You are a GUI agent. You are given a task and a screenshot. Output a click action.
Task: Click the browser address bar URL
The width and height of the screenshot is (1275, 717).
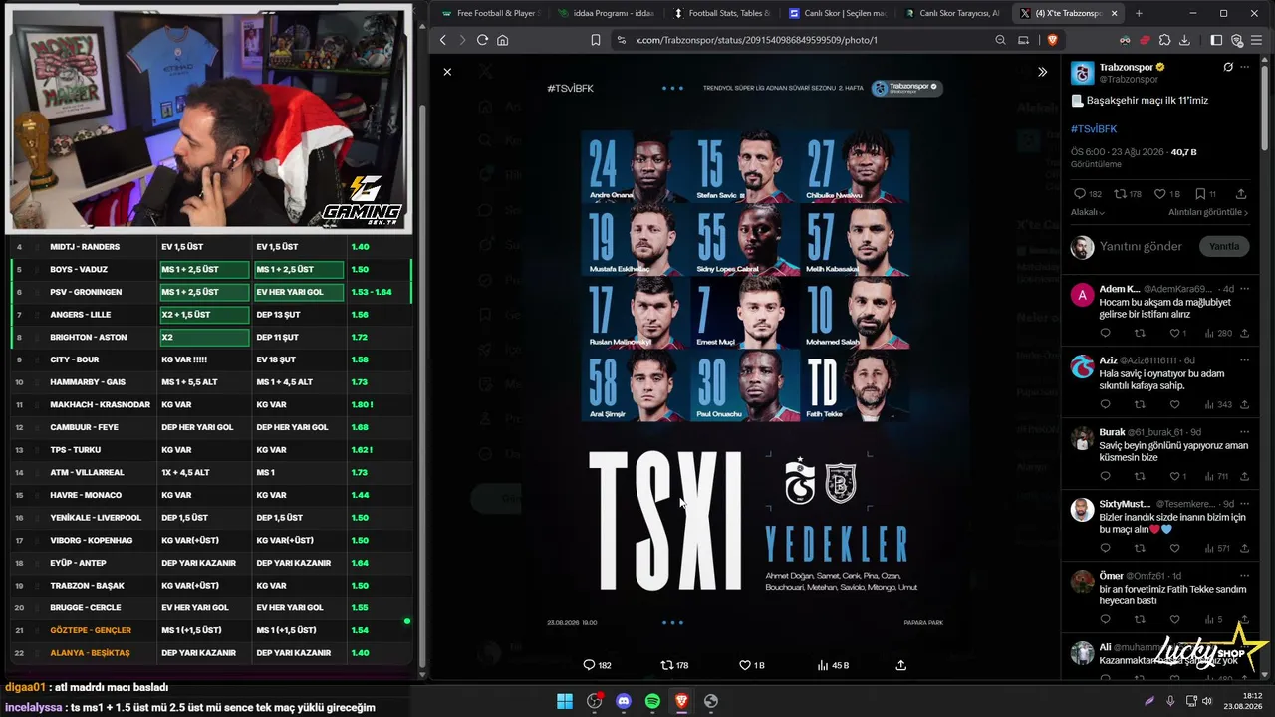tap(756, 40)
